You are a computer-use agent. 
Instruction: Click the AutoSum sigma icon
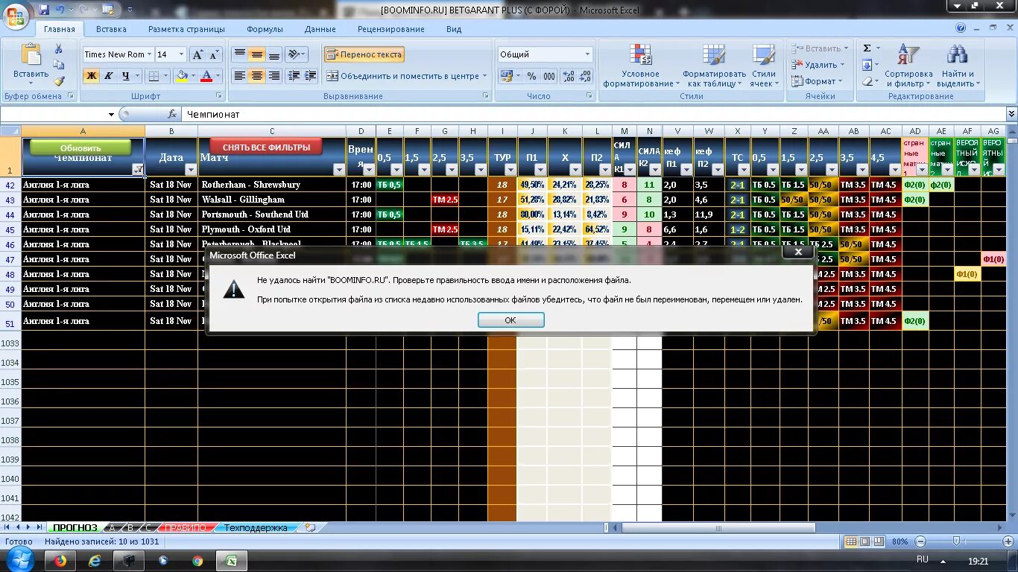click(867, 48)
